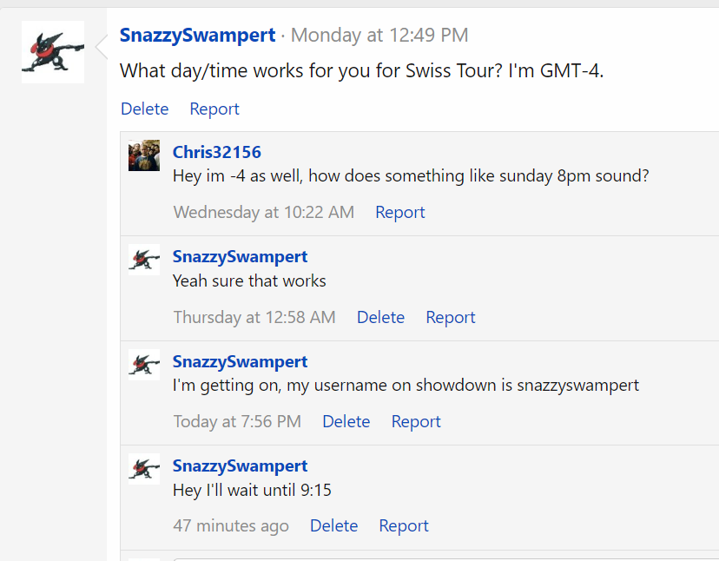Delete the main Swiss Tour post
The height and width of the screenshot is (561, 719).
144,109
